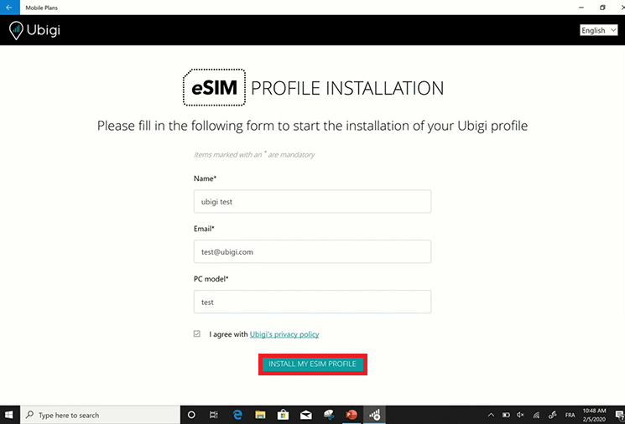Viewport: 625px width, 424px height.
Task: Open the Mail app from the taskbar
Action: pos(305,415)
